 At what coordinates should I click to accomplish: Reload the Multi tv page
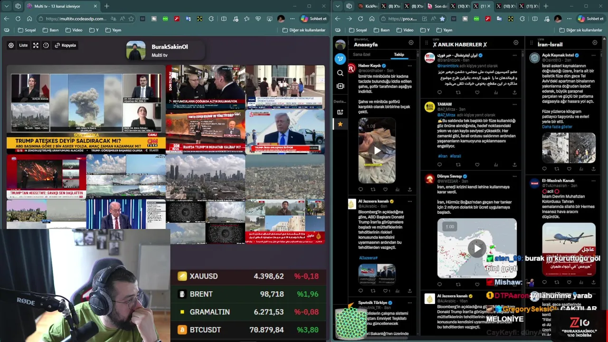click(x=18, y=19)
